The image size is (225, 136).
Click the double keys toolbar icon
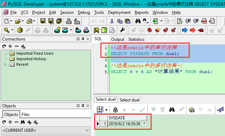tap(96, 30)
